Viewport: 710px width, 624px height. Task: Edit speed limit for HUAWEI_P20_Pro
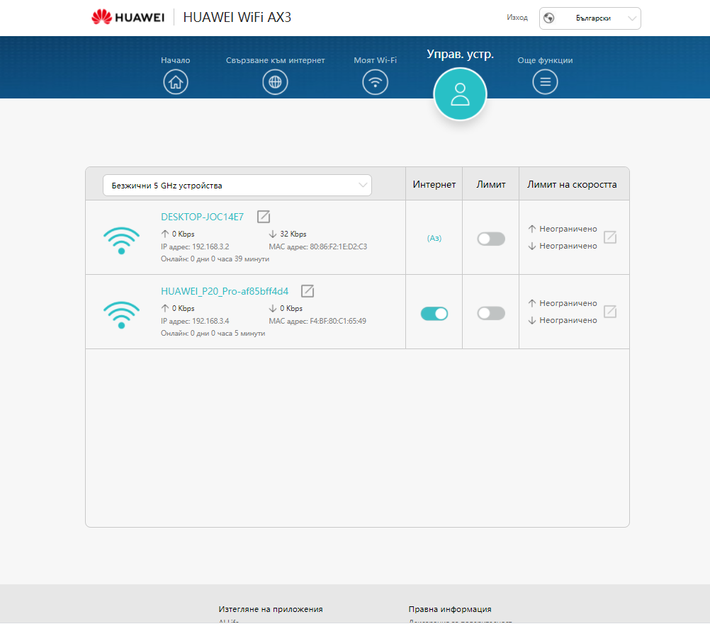pyautogui.click(x=610, y=312)
